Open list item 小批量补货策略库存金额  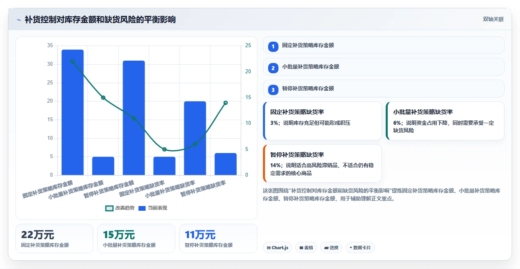[x=384, y=67]
